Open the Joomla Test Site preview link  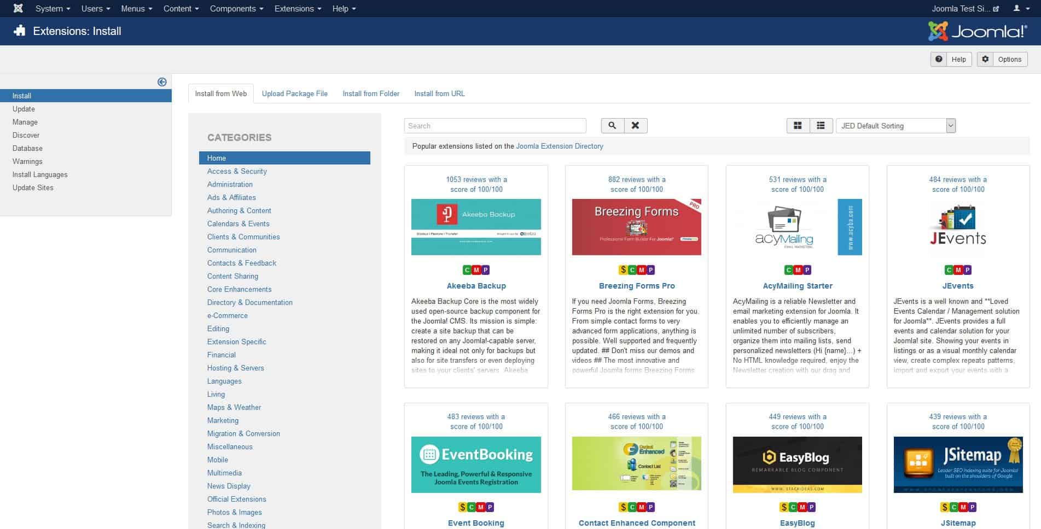click(x=965, y=8)
